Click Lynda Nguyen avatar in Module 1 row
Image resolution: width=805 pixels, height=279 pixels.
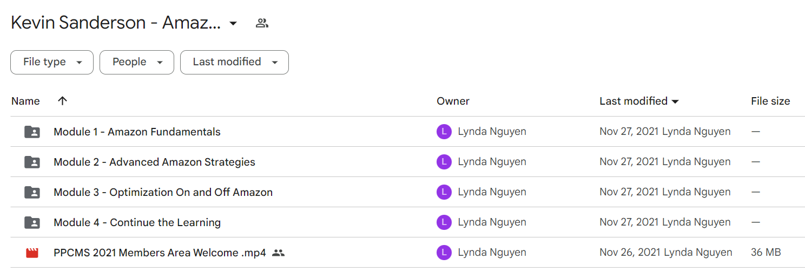point(444,132)
